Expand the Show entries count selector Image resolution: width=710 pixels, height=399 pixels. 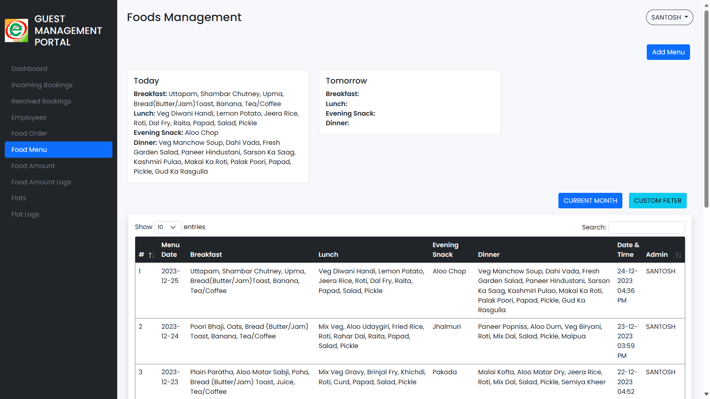click(168, 227)
